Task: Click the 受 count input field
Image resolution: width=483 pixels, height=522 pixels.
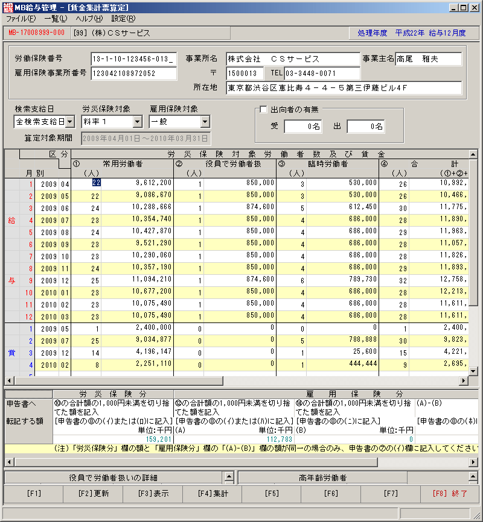Action: [303, 127]
